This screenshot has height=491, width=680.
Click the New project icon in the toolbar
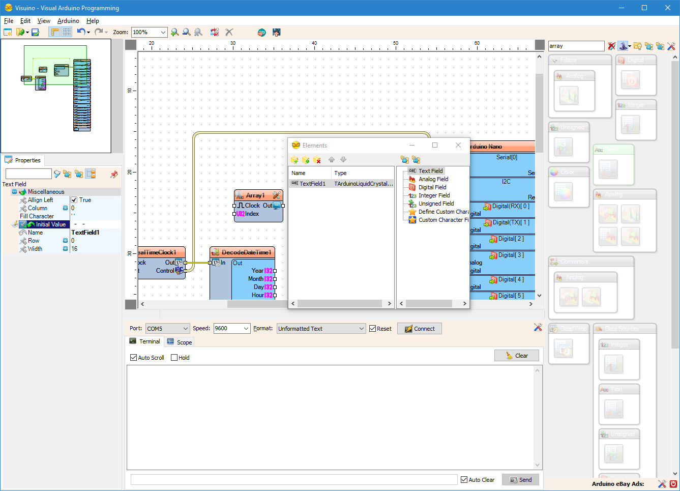[x=8, y=32]
